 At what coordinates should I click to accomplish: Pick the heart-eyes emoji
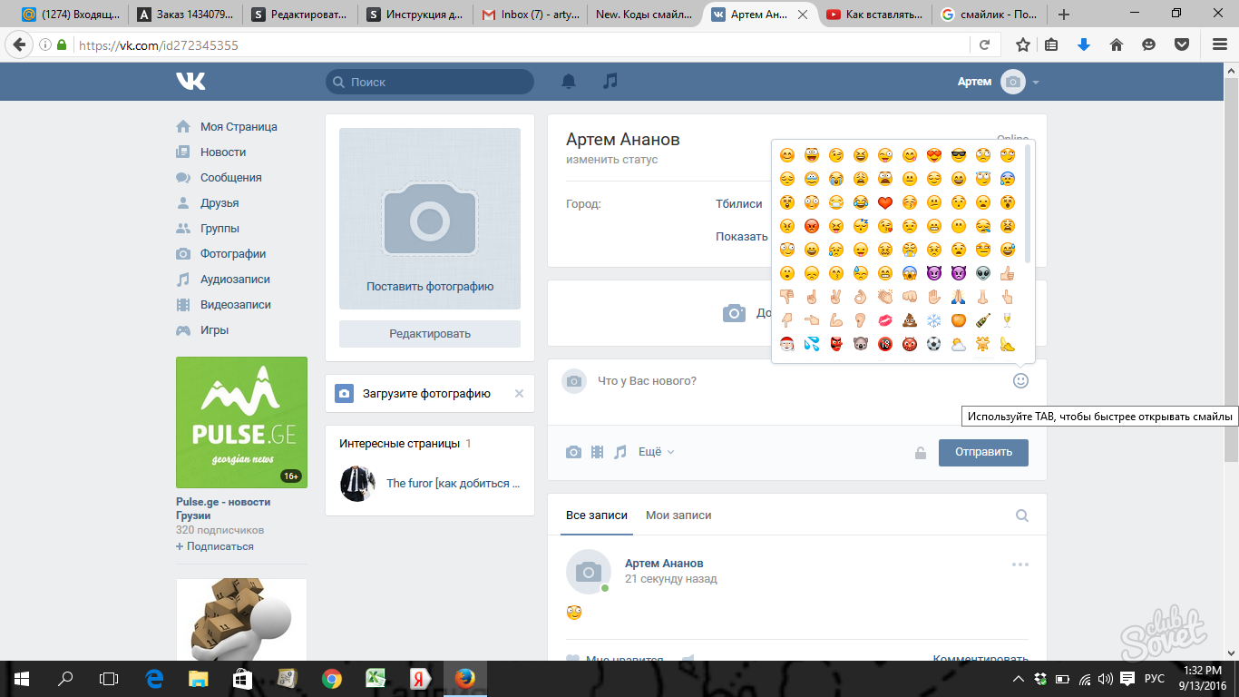point(933,155)
